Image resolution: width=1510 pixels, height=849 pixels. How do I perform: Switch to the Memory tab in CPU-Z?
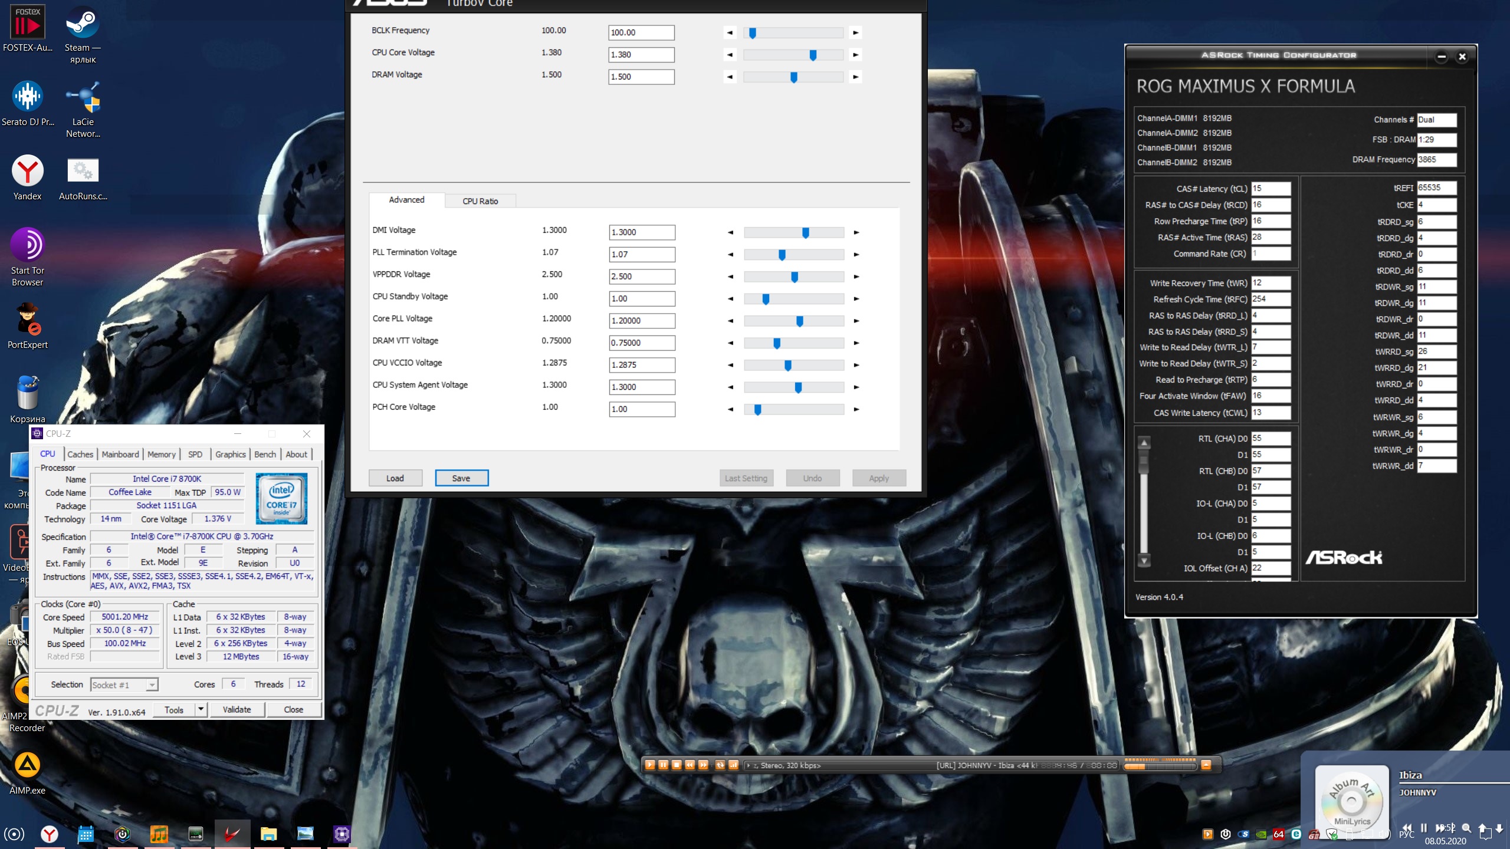[161, 454]
